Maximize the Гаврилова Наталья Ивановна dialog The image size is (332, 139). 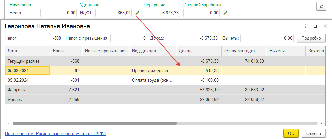pos(315,26)
